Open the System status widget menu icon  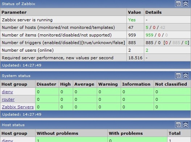click(x=178, y=76)
